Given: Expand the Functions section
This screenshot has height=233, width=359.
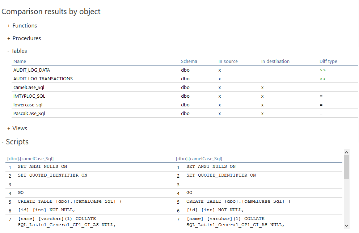Looking at the screenshot, I should (x=9, y=26).
